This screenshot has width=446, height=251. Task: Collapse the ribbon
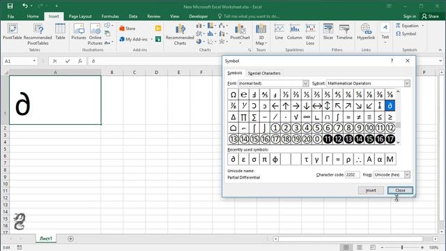click(x=440, y=50)
